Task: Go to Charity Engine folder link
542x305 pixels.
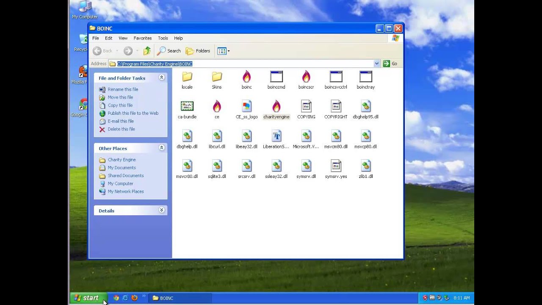Action: tap(122, 160)
